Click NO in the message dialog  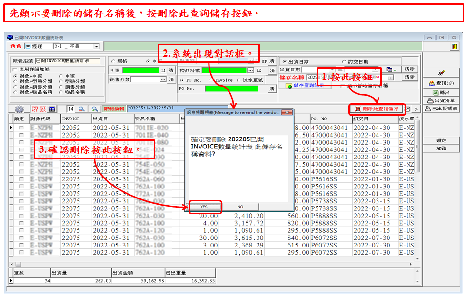tap(240, 207)
